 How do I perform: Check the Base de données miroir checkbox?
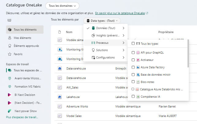(133, 74)
